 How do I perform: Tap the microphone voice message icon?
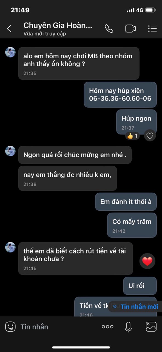pos(128,327)
